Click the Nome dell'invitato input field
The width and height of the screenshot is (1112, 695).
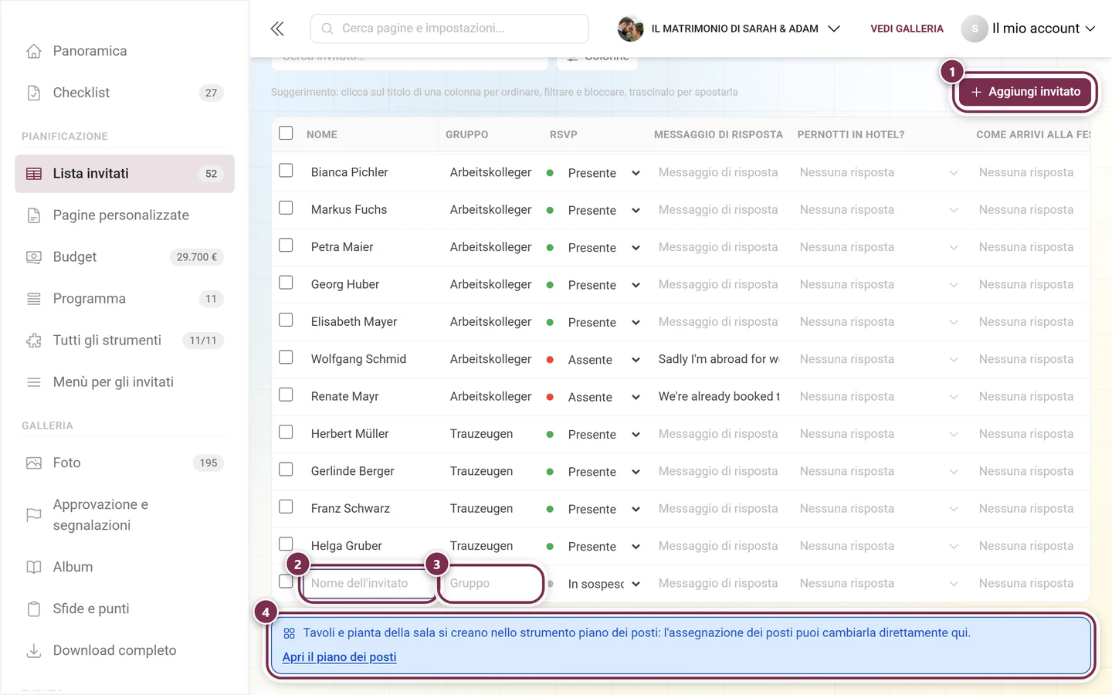[x=368, y=583]
